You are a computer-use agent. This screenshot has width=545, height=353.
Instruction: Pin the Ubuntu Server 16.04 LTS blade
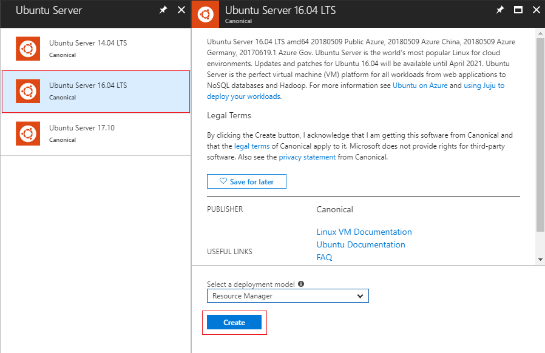tap(500, 10)
